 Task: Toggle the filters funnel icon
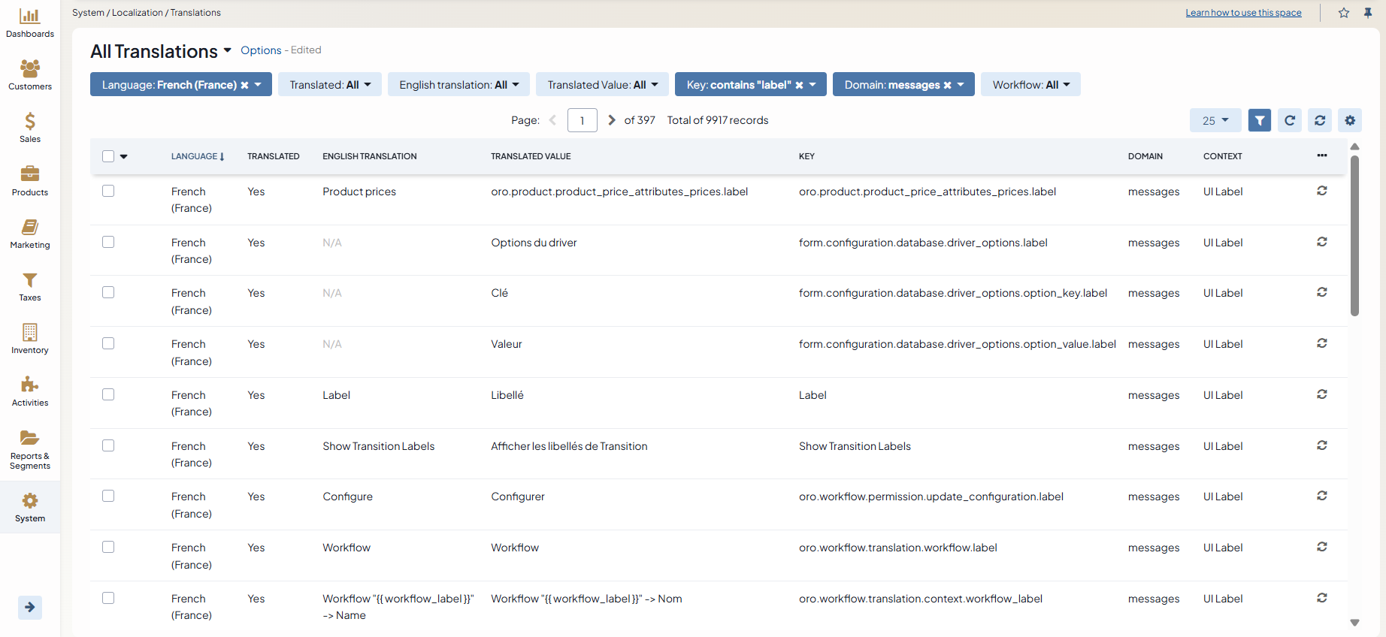[1259, 120]
